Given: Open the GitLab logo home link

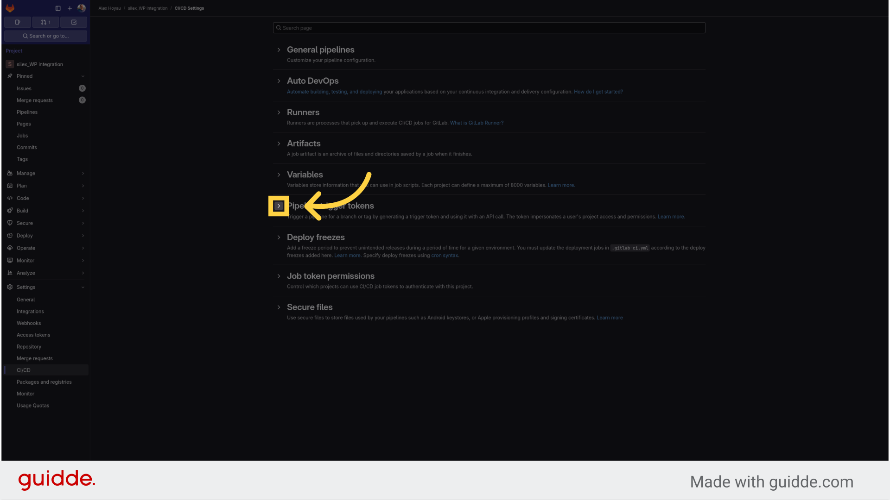Looking at the screenshot, I should (10, 8).
